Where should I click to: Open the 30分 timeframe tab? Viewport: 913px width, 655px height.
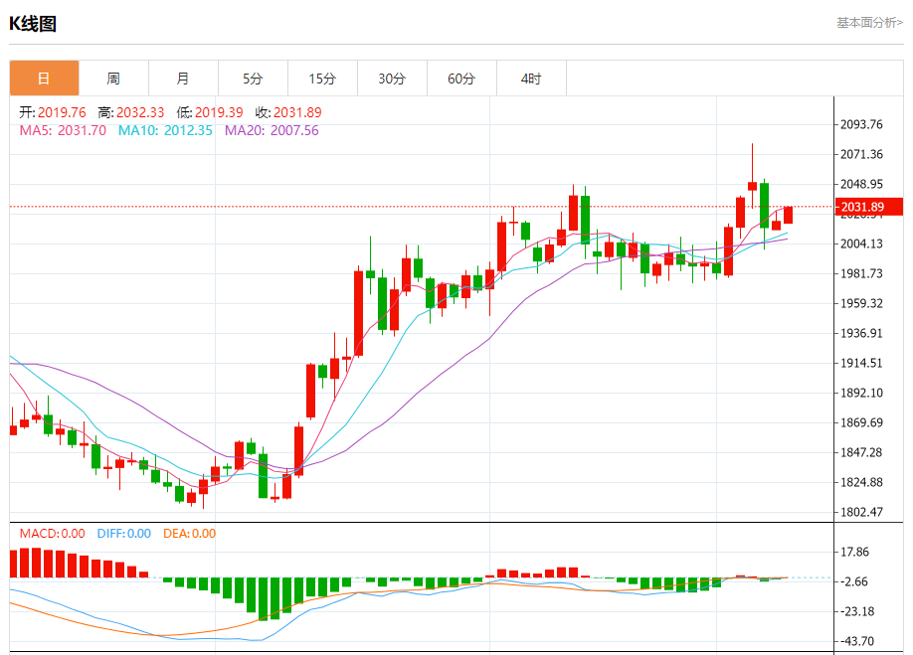pyautogui.click(x=392, y=78)
